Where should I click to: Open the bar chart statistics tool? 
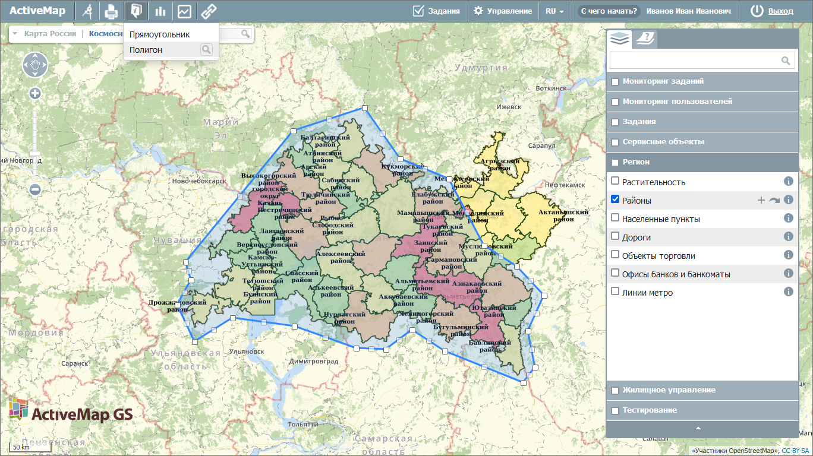pyautogui.click(x=160, y=11)
